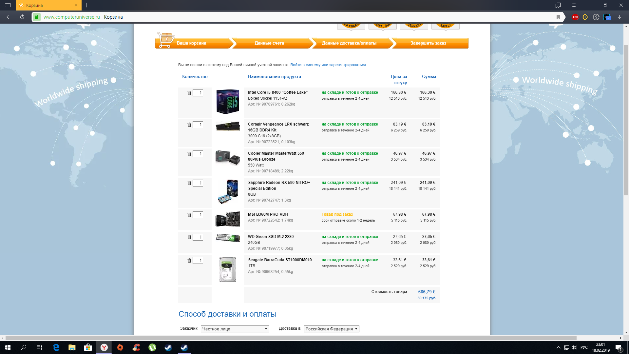Click status Товар под заказ
The height and width of the screenshot is (354, 629).
pos(337,214)
